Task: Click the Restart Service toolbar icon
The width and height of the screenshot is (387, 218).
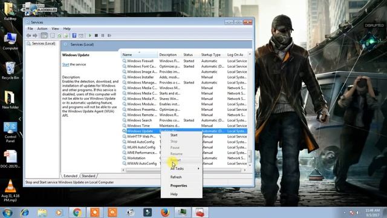Action: click(x=109, y=36)
